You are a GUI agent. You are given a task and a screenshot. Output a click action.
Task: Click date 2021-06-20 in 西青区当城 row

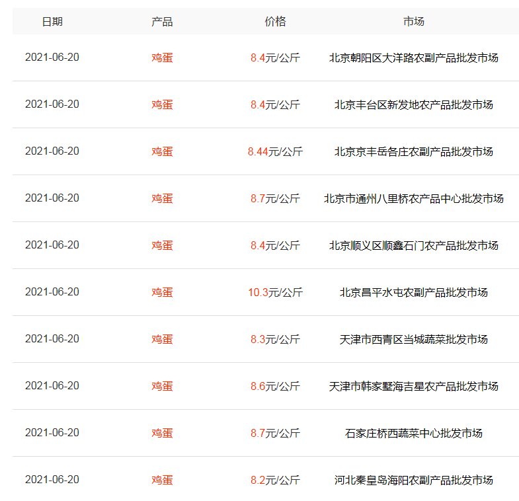pyautogui.click(x=52, y=339)
